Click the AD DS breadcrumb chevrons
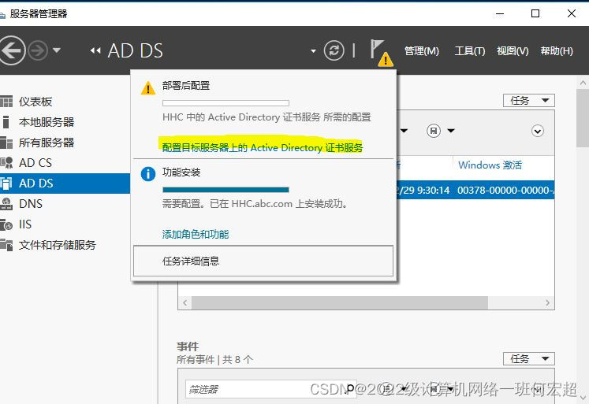Screen dimensions: 589x404 click(95, 50)
